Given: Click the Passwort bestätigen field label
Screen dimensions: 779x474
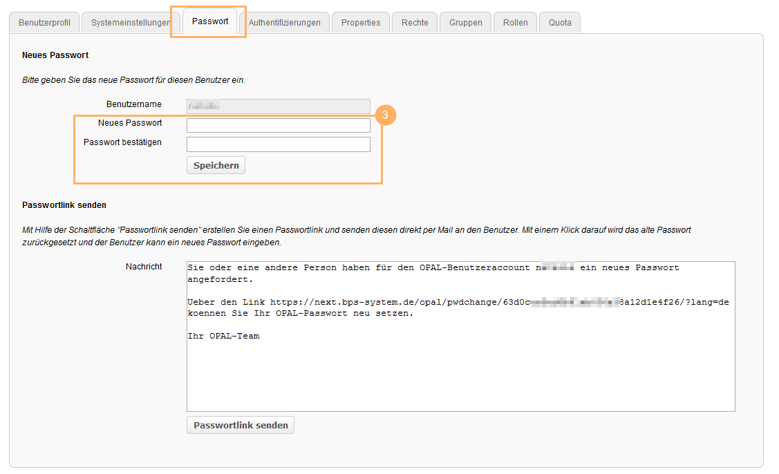Looking at the screenshot, I should tap(122, 142).
